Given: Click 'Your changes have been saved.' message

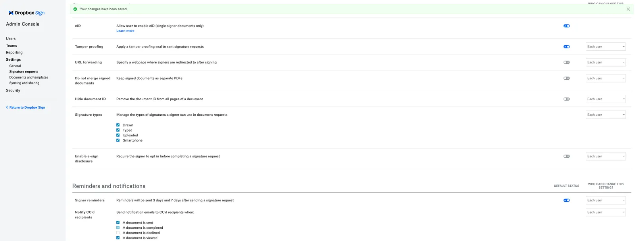Looking at the screenshot, I should point(104,9).
